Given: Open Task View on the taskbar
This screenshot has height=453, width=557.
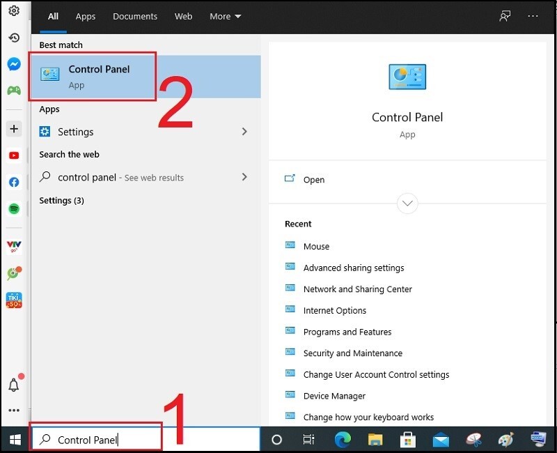Looking at the screenshot, I should point(308,440).
